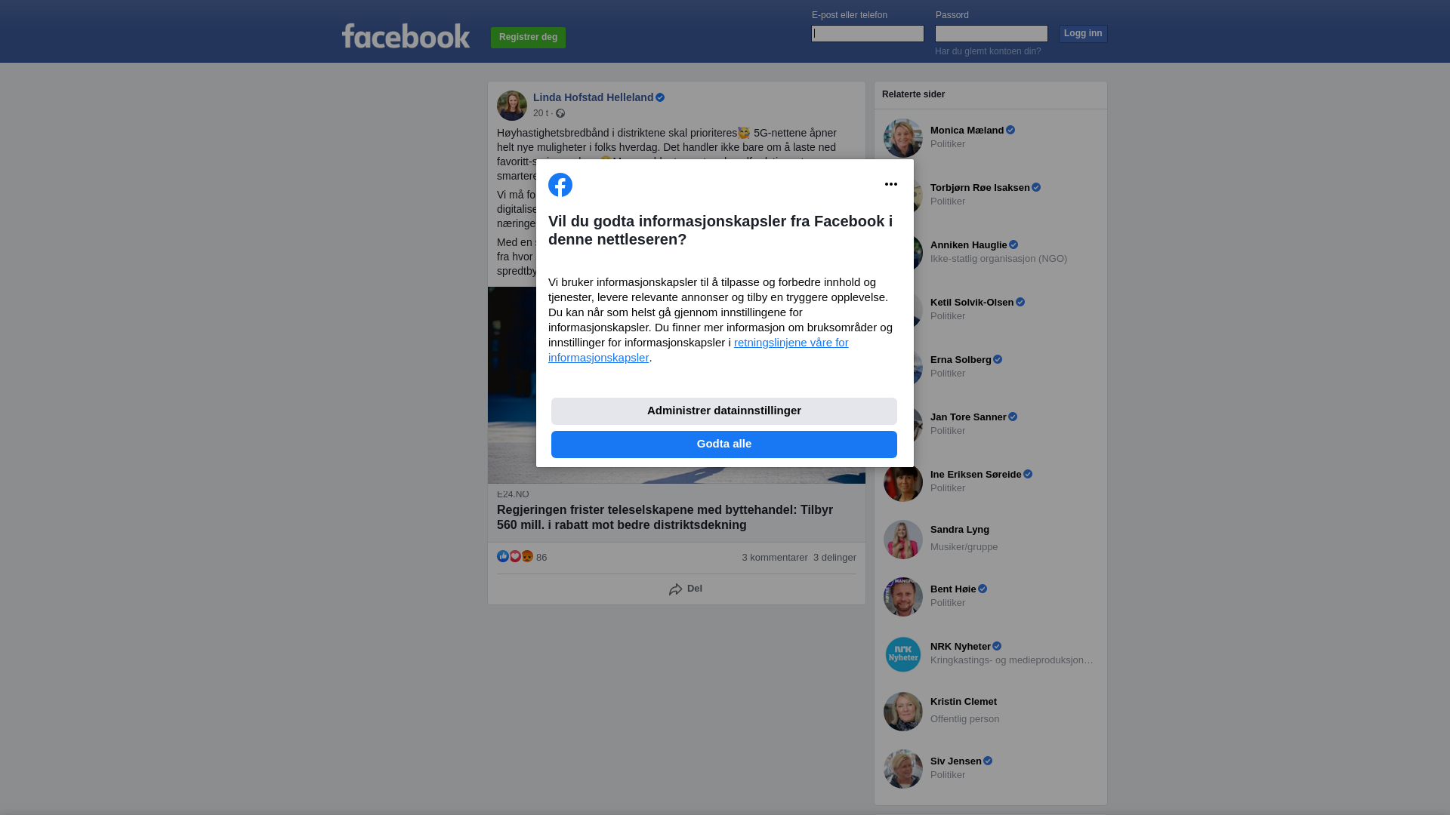Open the 3 kommentarer link
Image resolution: width=1450 pixels, height=815 pixels.
775,558
